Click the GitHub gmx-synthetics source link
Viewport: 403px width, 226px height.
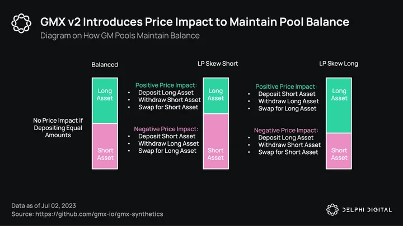tap(99, 214)
